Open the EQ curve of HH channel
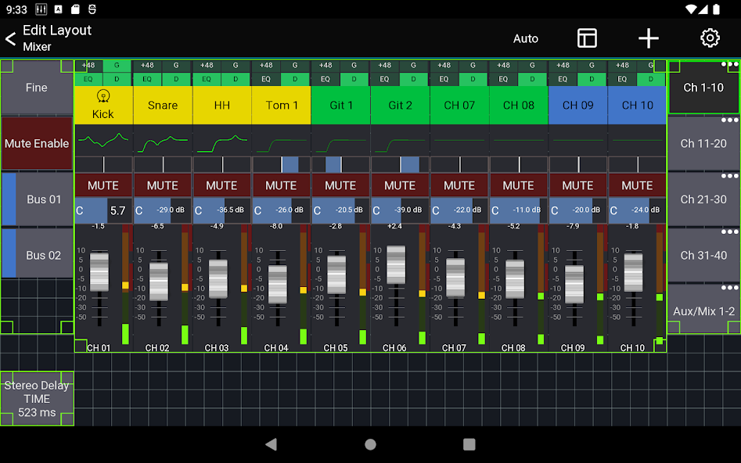The image size is (741, 463). (222, 140)
